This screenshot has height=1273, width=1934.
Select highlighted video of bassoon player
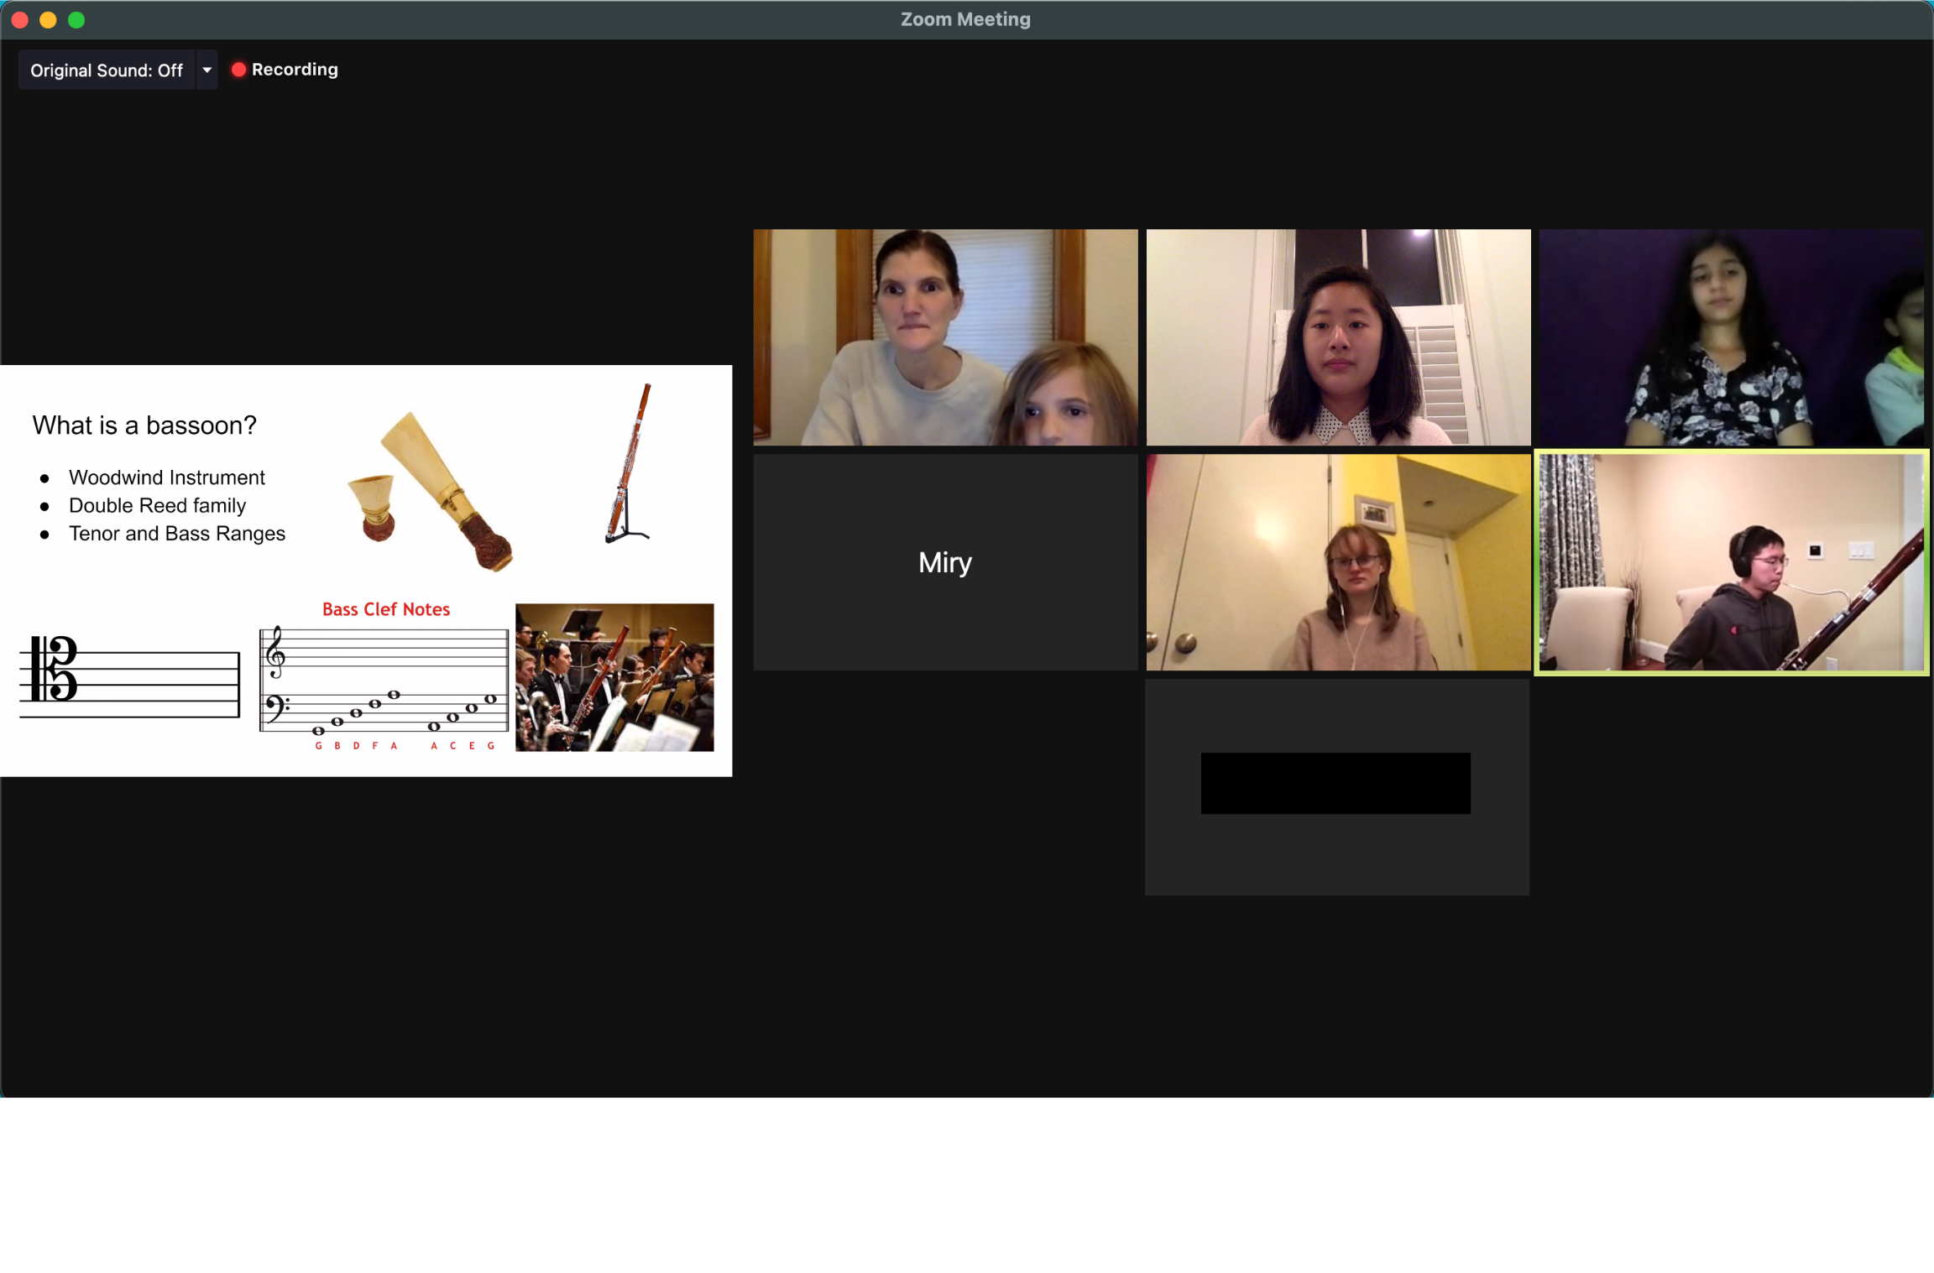coord(1731,562)
